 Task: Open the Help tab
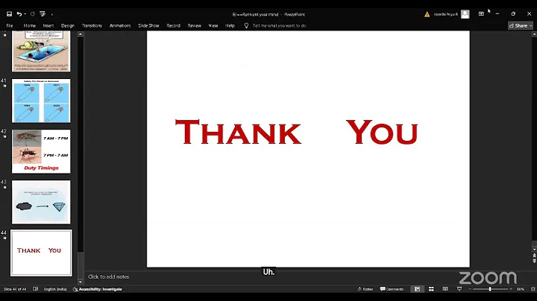pyautogui.click(x=230, y=25)
